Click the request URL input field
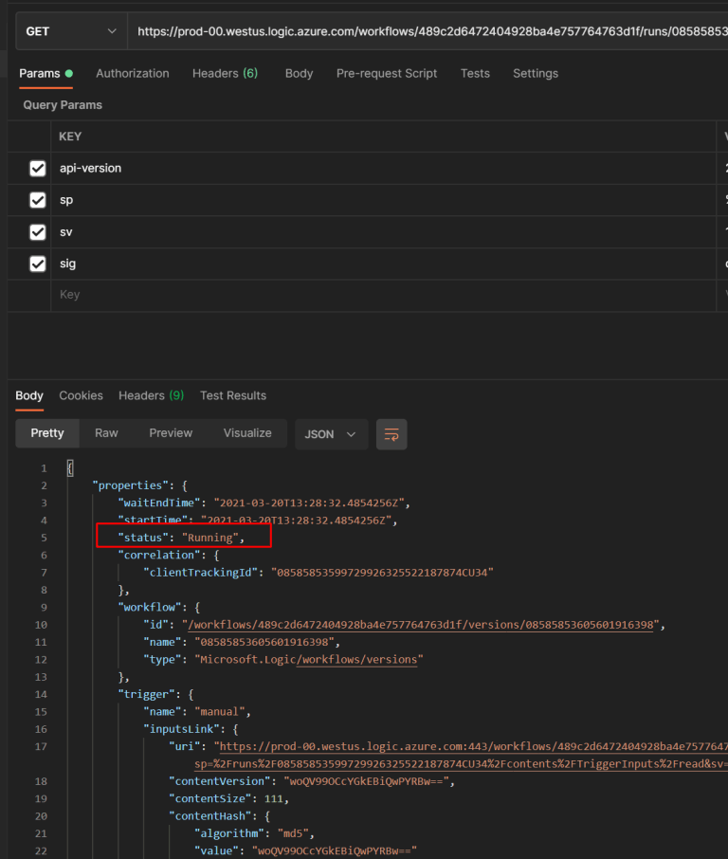The image size is (728, 859). point(379,31)
